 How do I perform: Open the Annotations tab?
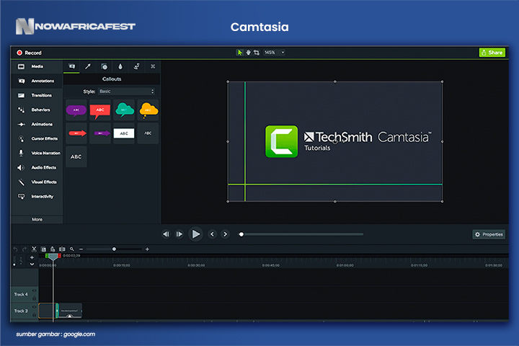click(37, 81)
